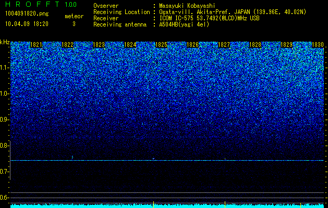The image size is (328, 208).
Task: Click the yellow bottom marker below 1825
Action: 153,204
